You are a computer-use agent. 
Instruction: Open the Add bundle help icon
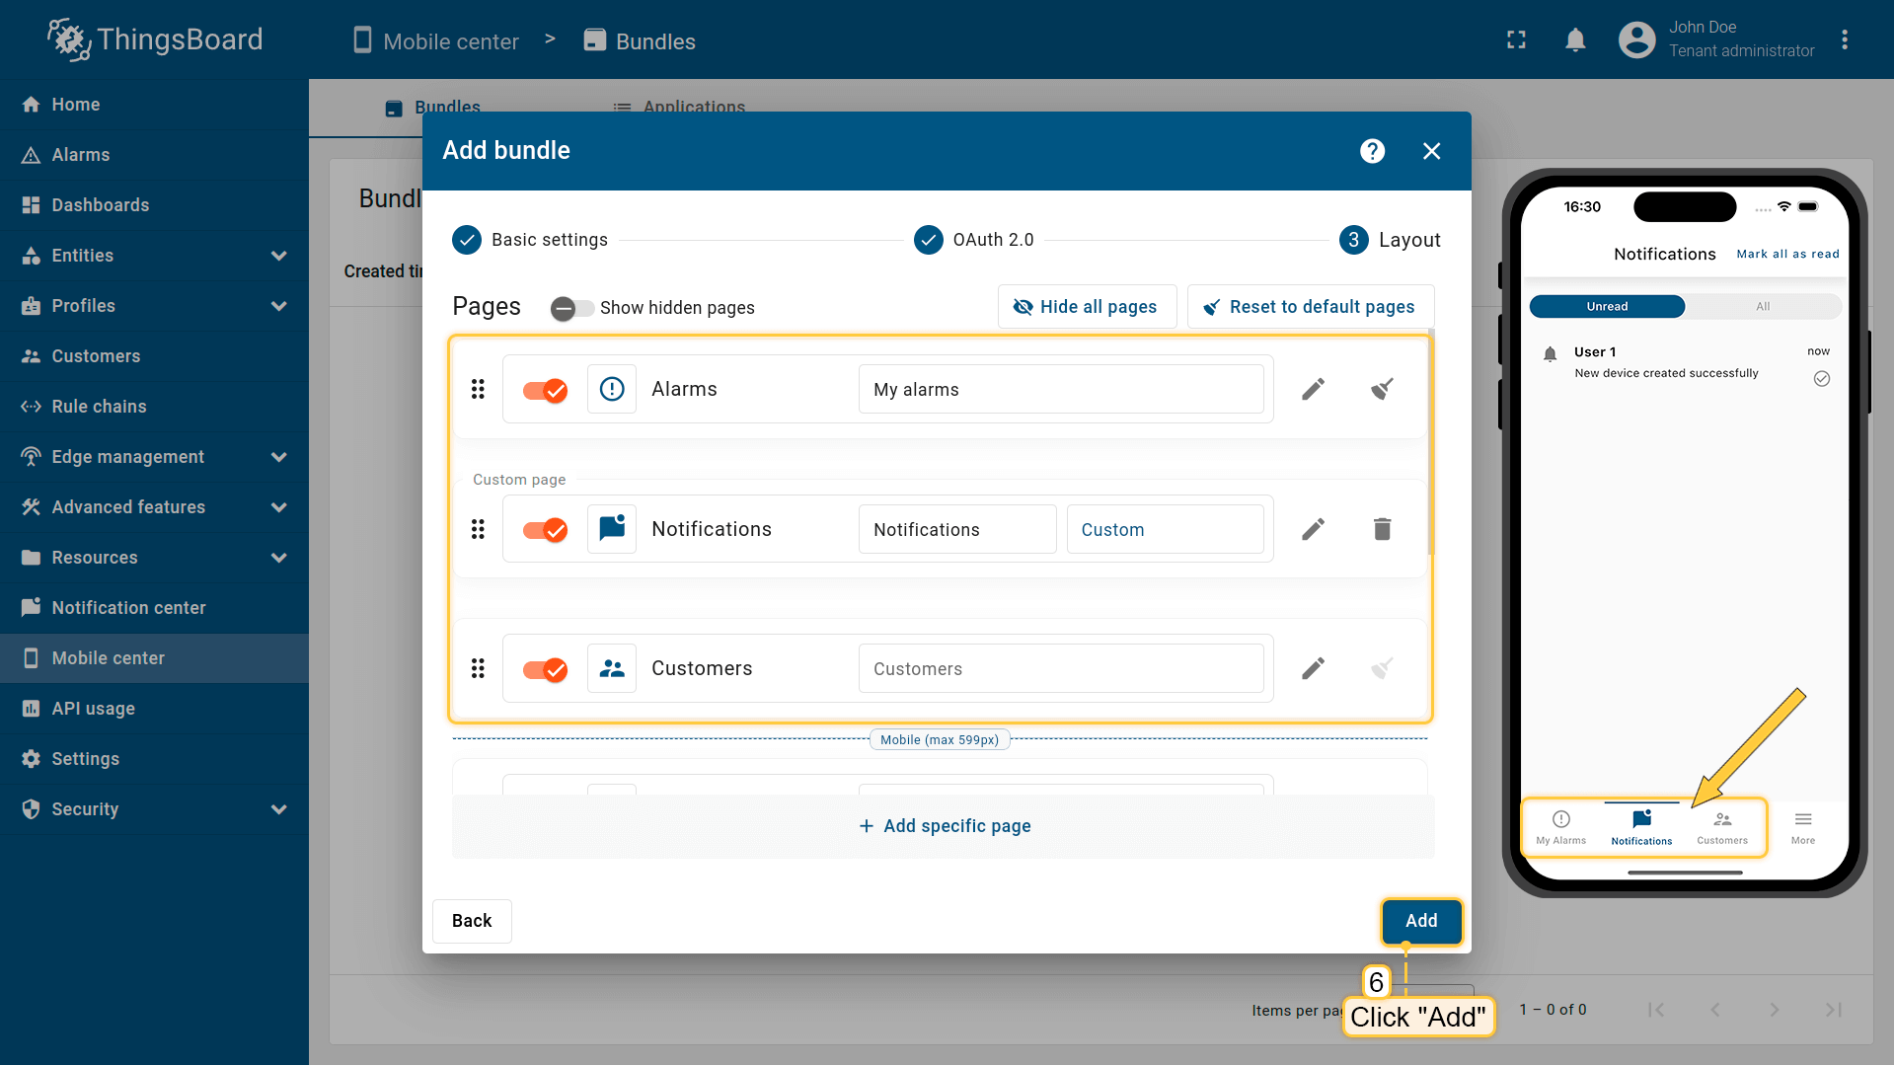(1372, 151)
